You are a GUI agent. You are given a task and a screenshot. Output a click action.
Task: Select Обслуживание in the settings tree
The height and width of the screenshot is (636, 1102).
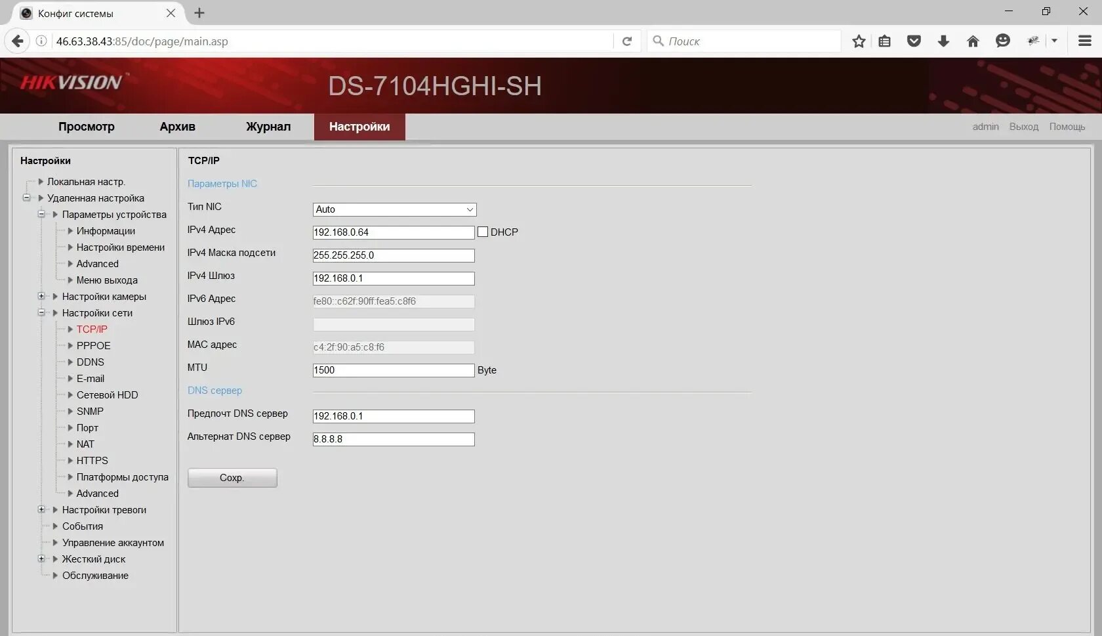coord(95,576)
